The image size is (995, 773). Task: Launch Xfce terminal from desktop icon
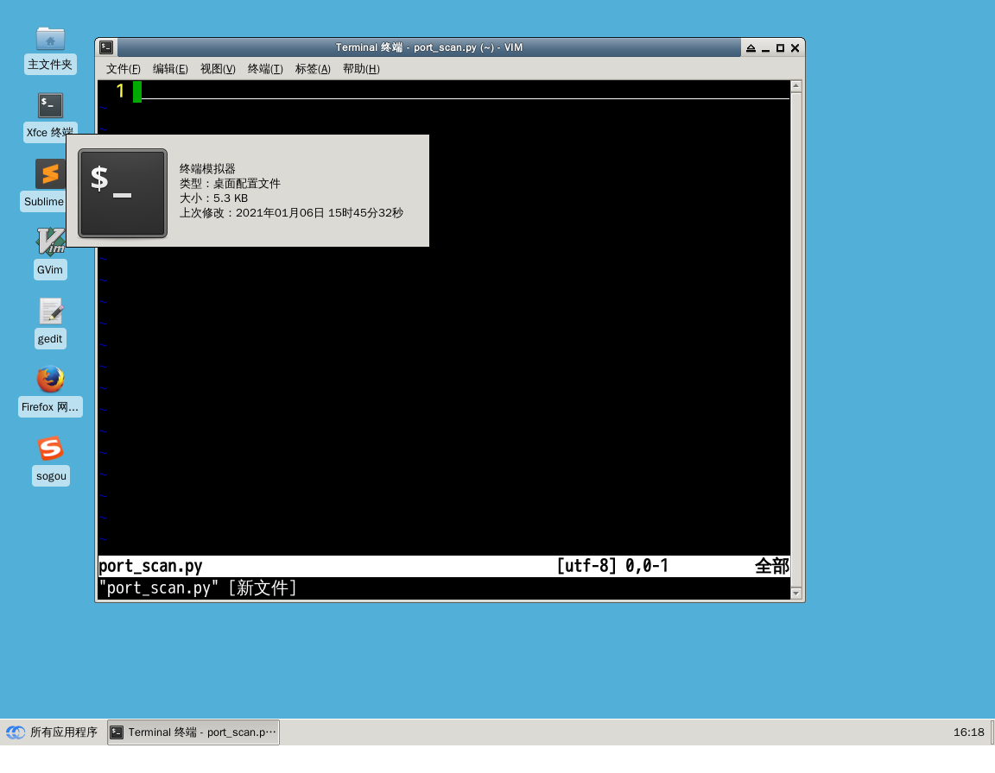pos(50,106)
